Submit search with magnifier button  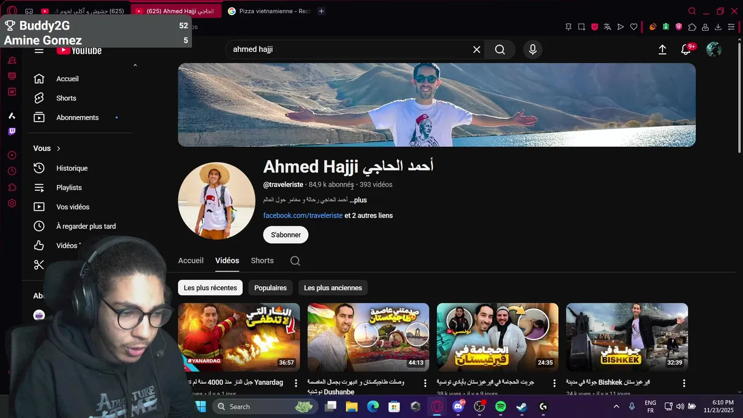pos(500,49)
